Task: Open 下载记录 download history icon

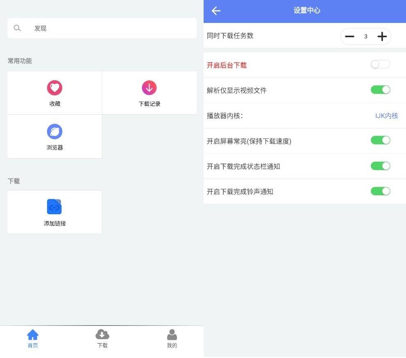Action: coord(149,88)
